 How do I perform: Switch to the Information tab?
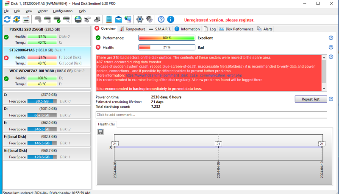coord(187,29)
